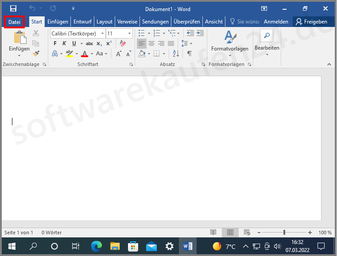Viewport: 337px width, 256px height.
Task: Open the Datei tab
Action: coord(14,22)
